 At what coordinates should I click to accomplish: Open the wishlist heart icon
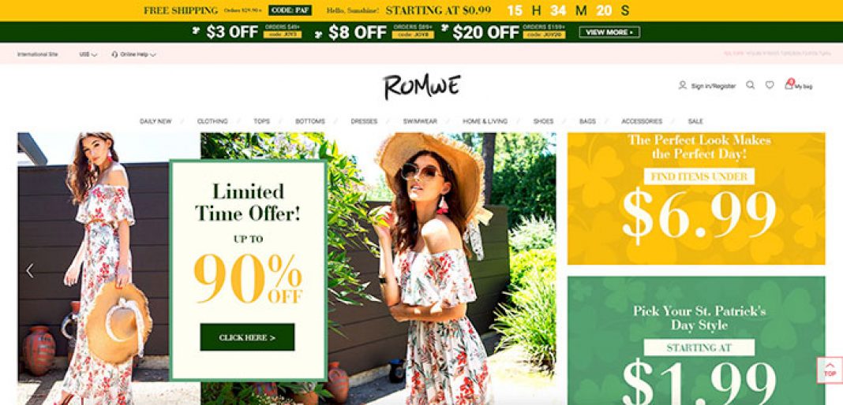tap(770, 85)
